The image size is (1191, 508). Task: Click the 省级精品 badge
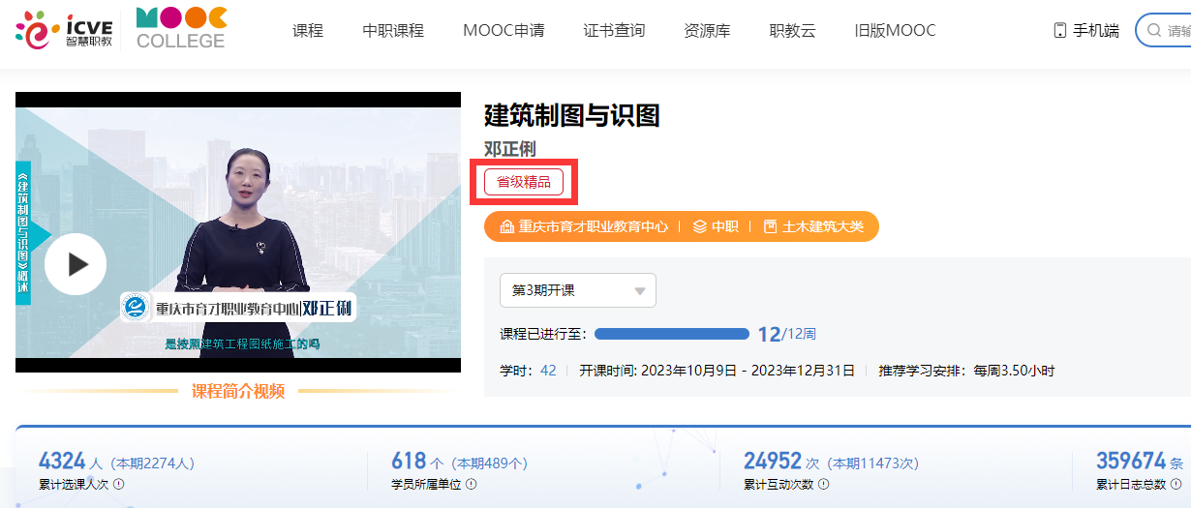pos(523,182)
